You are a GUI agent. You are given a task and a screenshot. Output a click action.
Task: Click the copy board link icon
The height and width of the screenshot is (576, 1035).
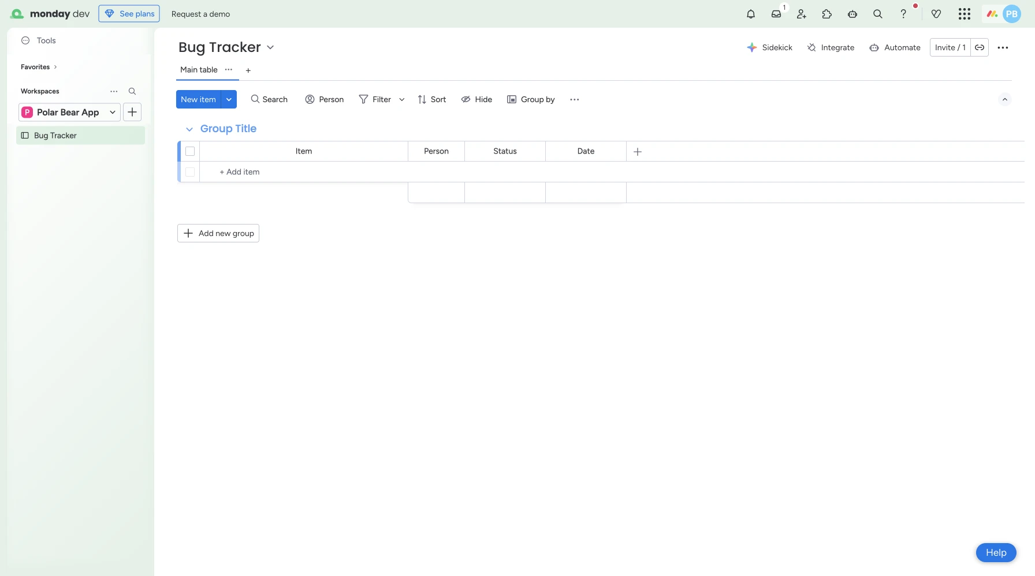click(980, 47)
